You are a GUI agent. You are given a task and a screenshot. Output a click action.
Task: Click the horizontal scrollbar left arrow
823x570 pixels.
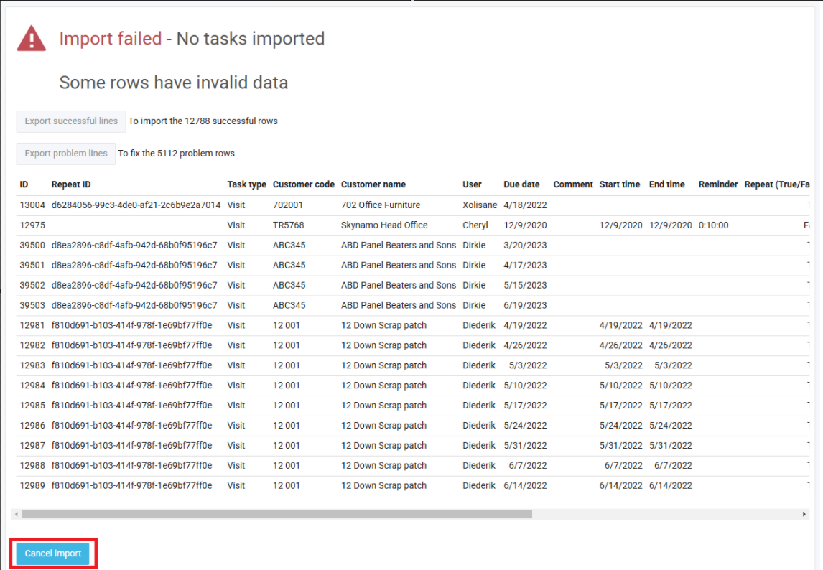pyautogui.click(x=16, y=514)
